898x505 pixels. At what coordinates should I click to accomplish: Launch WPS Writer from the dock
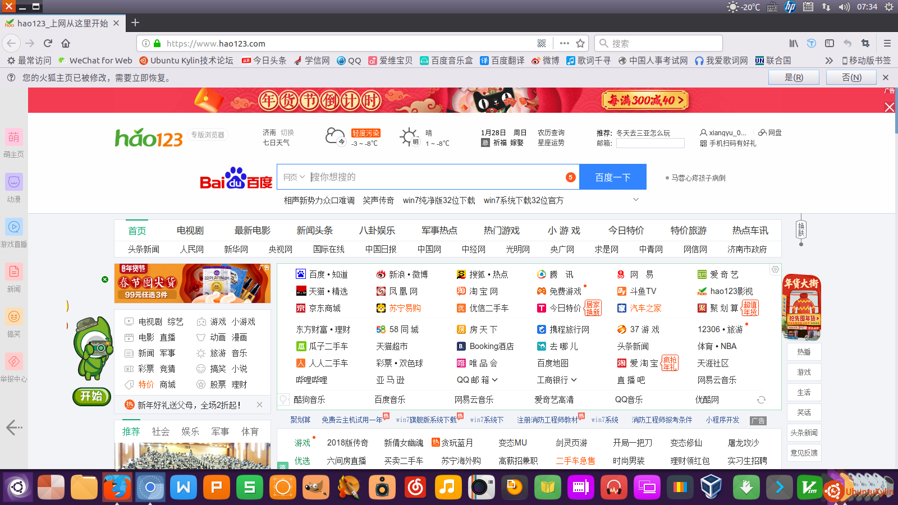click(x=184, y=487)
